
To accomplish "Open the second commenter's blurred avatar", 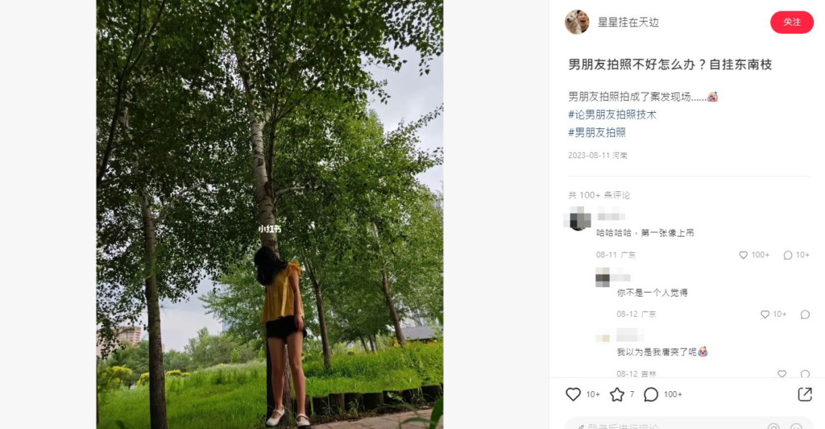I will click(603, 278).
